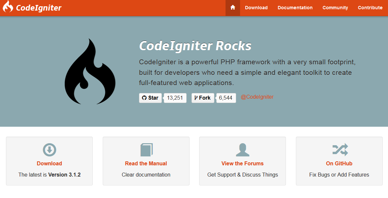The image size is (388, 198).
Task: Click the 13,251 star count
Action: (x=175, y=98)
